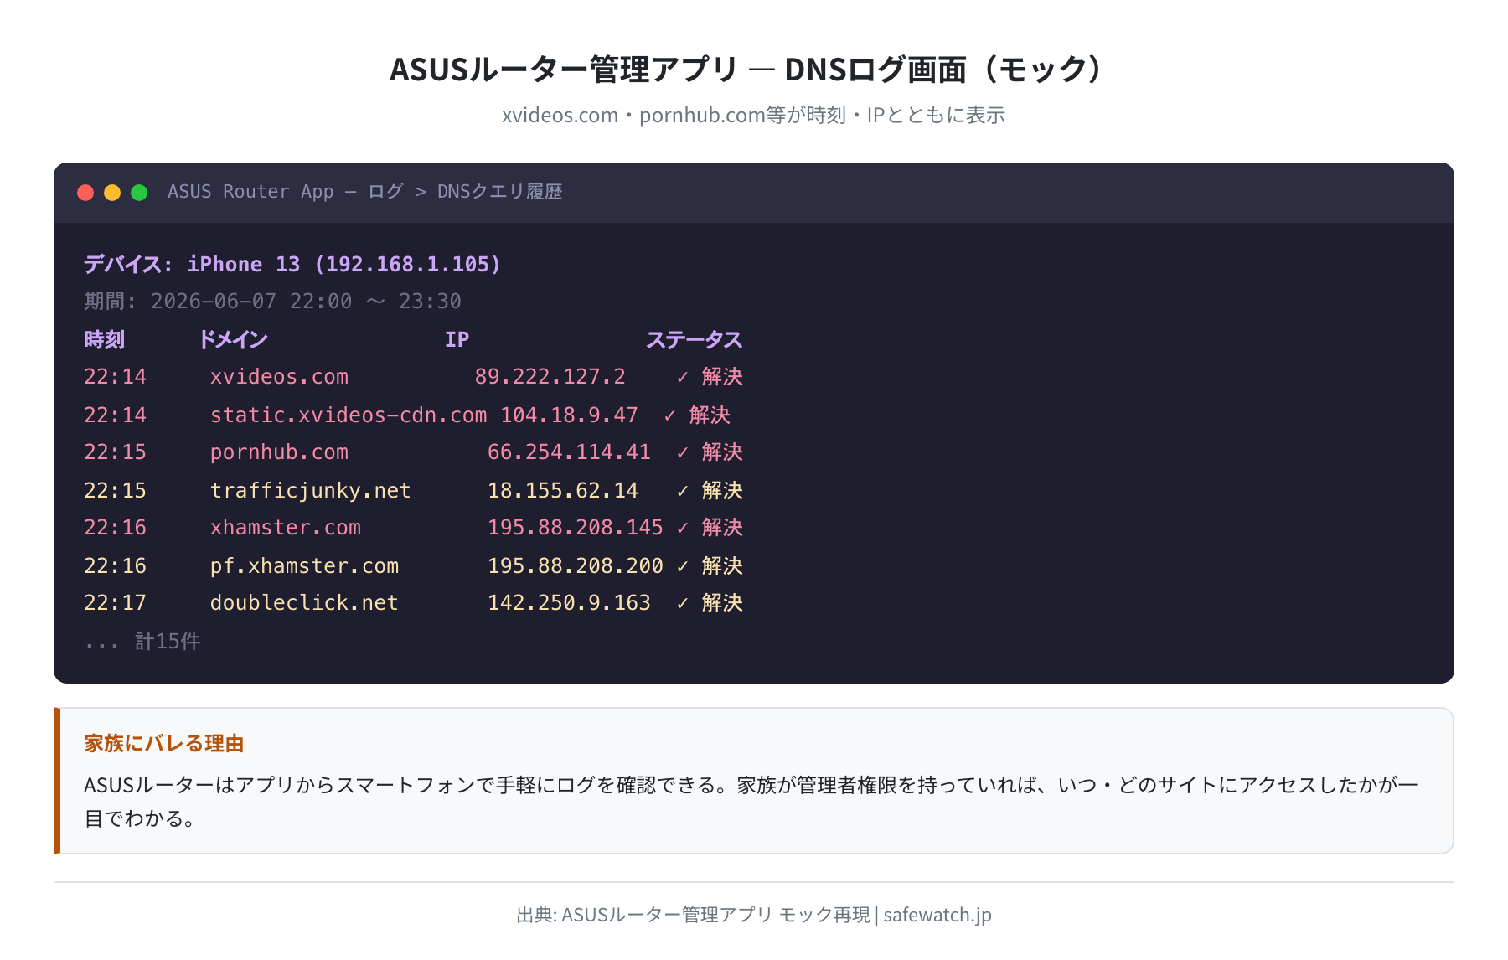Click IP address 142.250.9.163

click(x=569, y=603)
